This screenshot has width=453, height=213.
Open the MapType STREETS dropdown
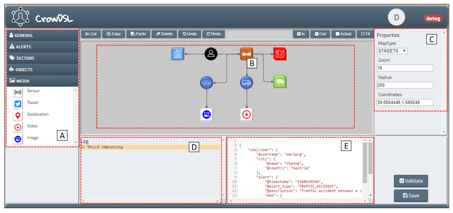[x=392, y=51]
